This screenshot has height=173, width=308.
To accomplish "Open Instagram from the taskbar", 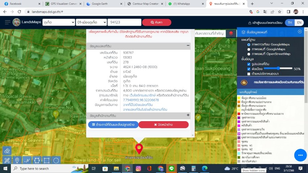I will click(138, 168).
